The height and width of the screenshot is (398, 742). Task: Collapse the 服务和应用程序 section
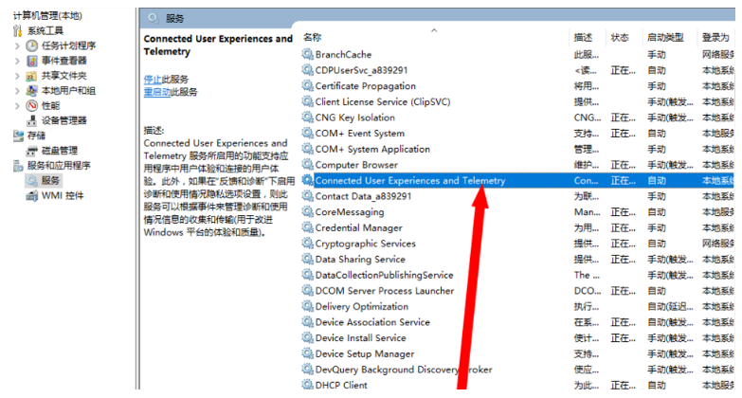pos(7,166)
